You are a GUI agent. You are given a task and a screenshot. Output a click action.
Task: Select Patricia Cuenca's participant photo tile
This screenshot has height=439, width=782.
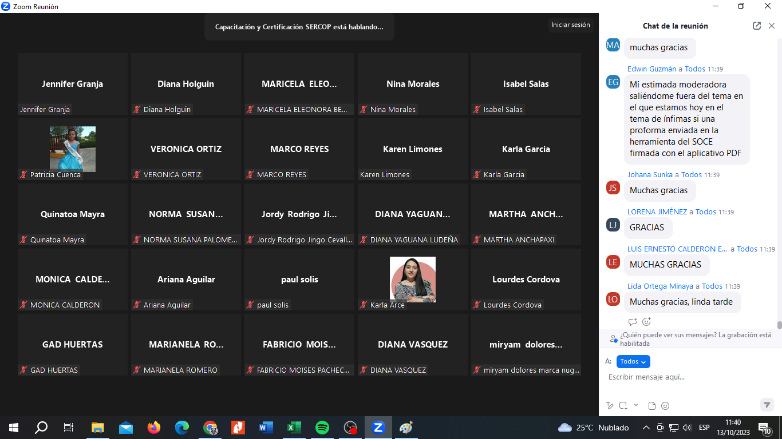click(73, 149)
